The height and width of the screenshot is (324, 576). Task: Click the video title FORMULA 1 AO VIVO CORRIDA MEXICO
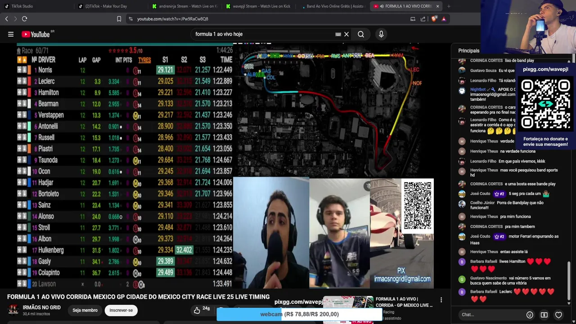[x=138, y=297]
